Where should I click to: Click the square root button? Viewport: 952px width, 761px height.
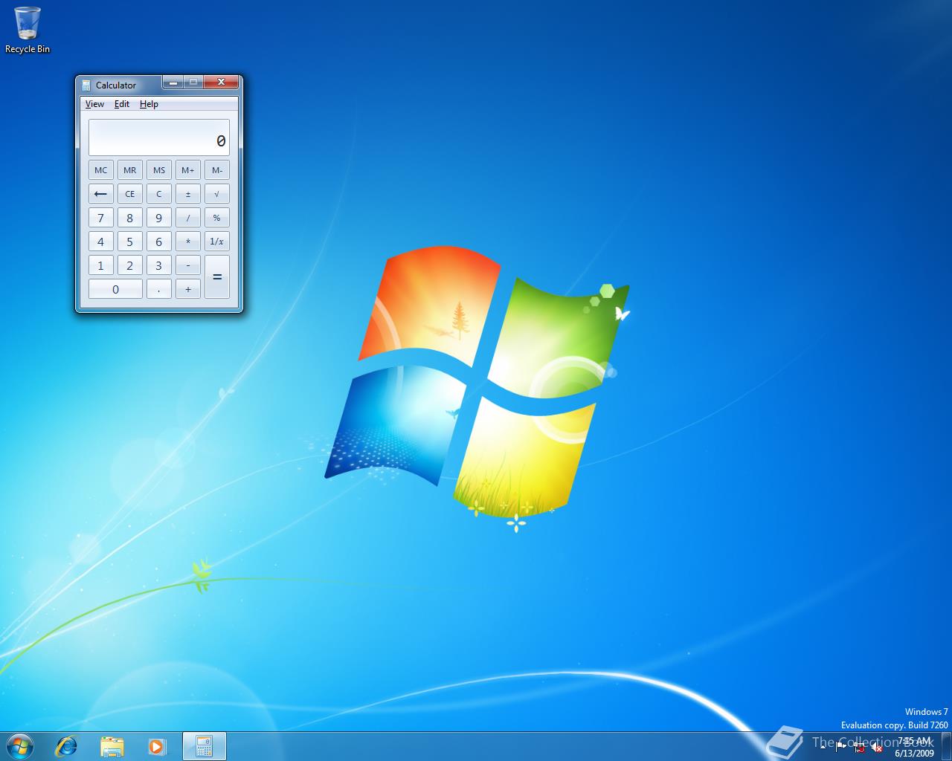(x=216, y=194)
